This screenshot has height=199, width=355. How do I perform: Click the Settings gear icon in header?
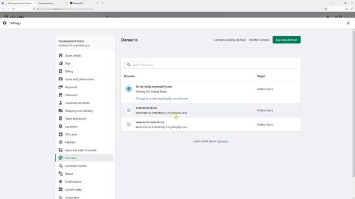4,23
